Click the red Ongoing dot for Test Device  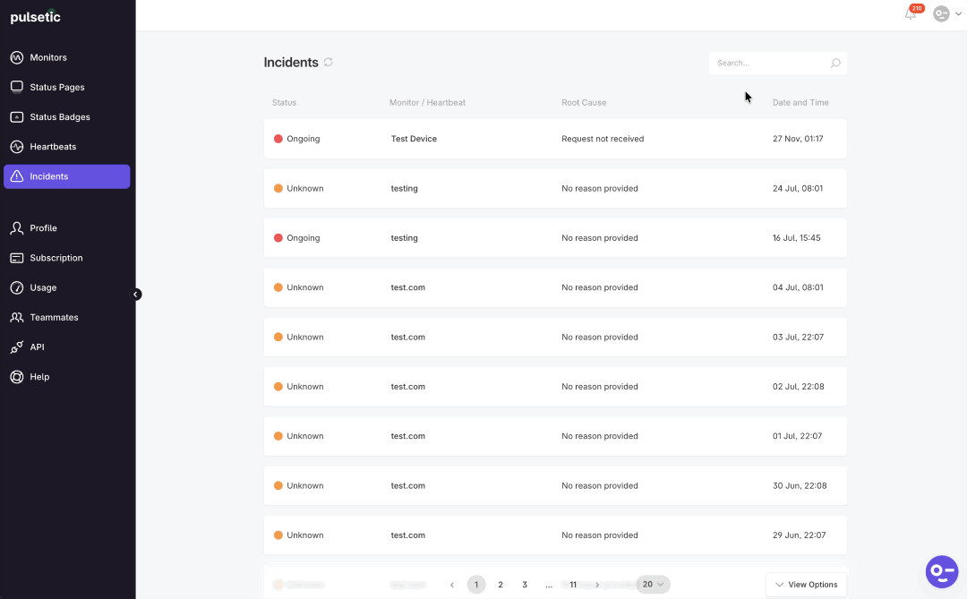pyautogui.click(x=278, y=139)
